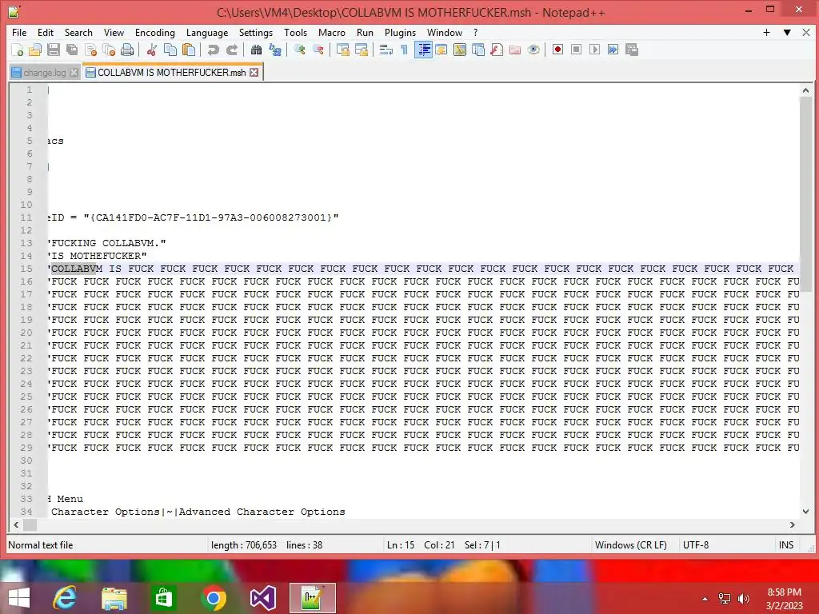Toggle the Function List panel
The width and height of the screenshot is (819, 614).
coord(497,50)
